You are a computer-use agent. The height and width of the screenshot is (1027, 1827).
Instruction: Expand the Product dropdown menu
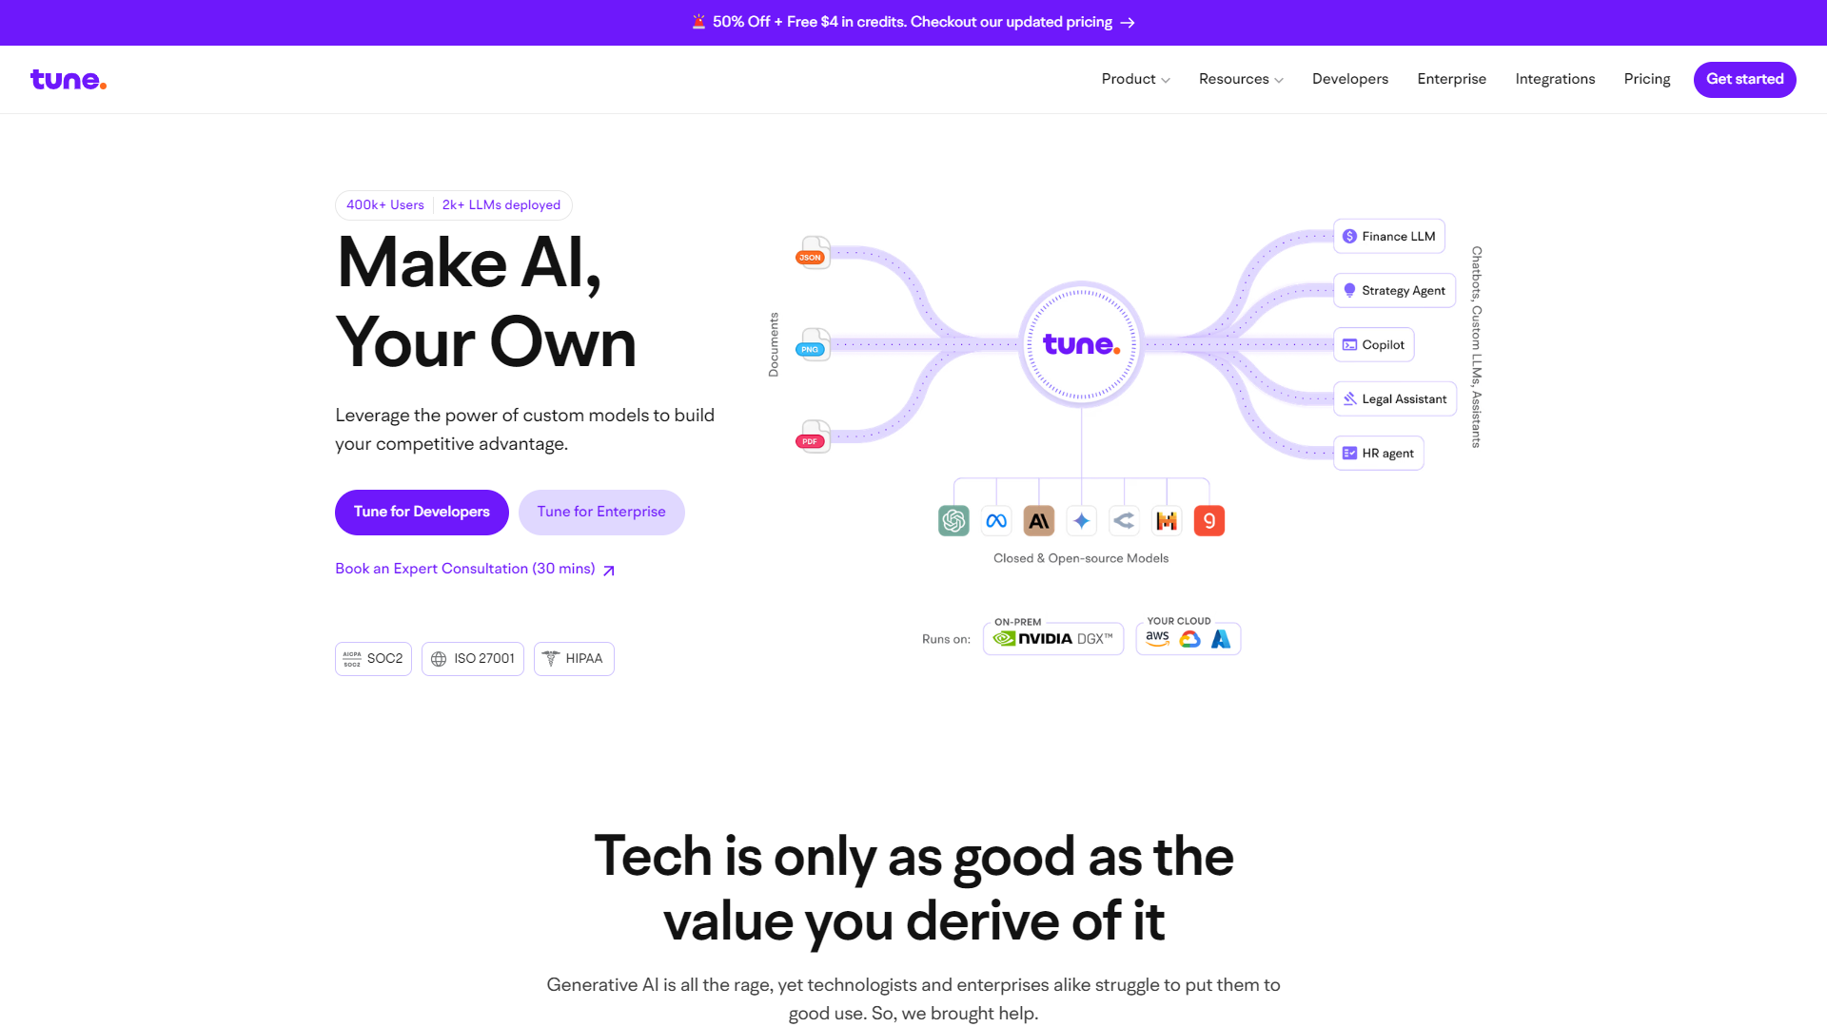point(1134,79)
